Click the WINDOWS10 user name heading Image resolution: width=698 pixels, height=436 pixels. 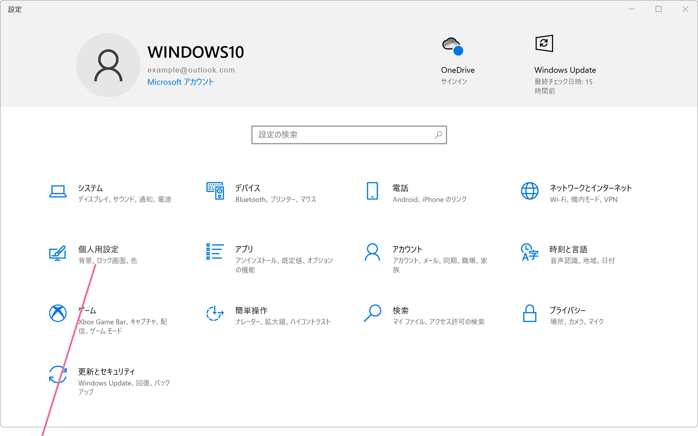pos(195,52)
